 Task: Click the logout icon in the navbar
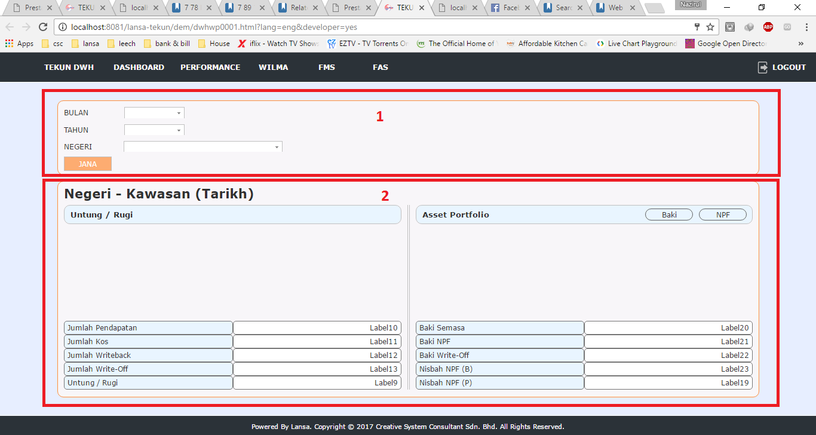(x=763, y=68)
